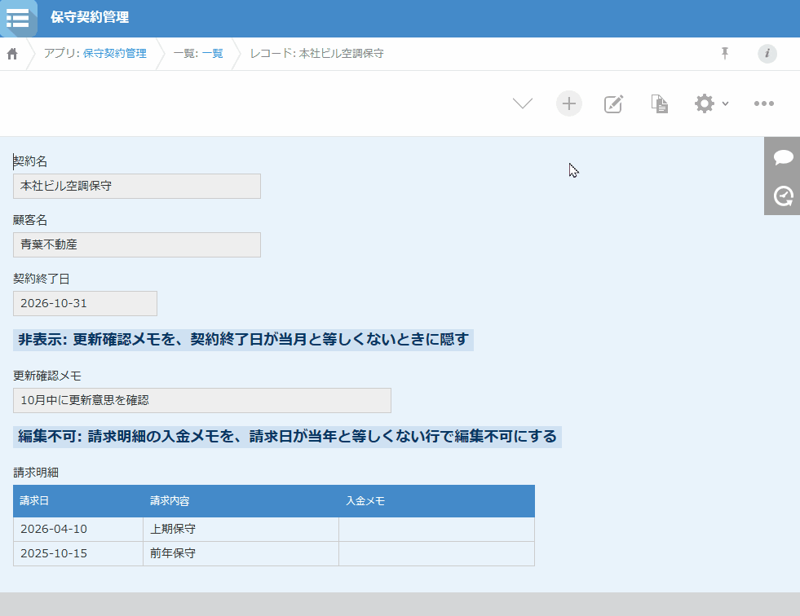This screenshot has height=616, width=800.
Task: Select the 請求日 column header
Action: (x=78, y=501)
